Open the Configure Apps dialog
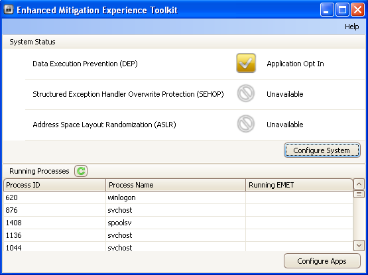This screenshot has height=275, width=368. (x=322, y=261)
